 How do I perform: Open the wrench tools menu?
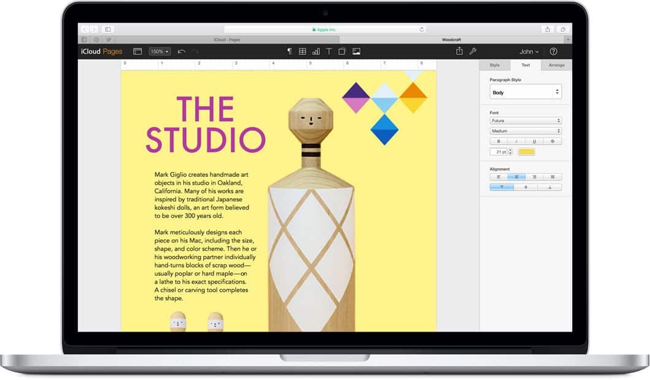[x=473, y=51]
